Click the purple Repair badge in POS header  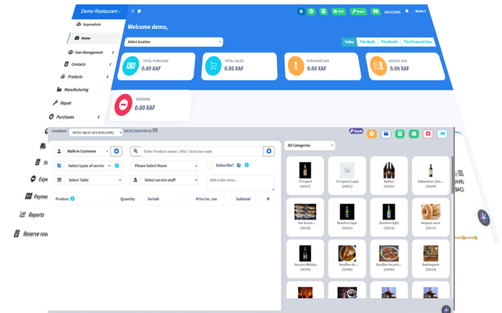click(356, 131)
